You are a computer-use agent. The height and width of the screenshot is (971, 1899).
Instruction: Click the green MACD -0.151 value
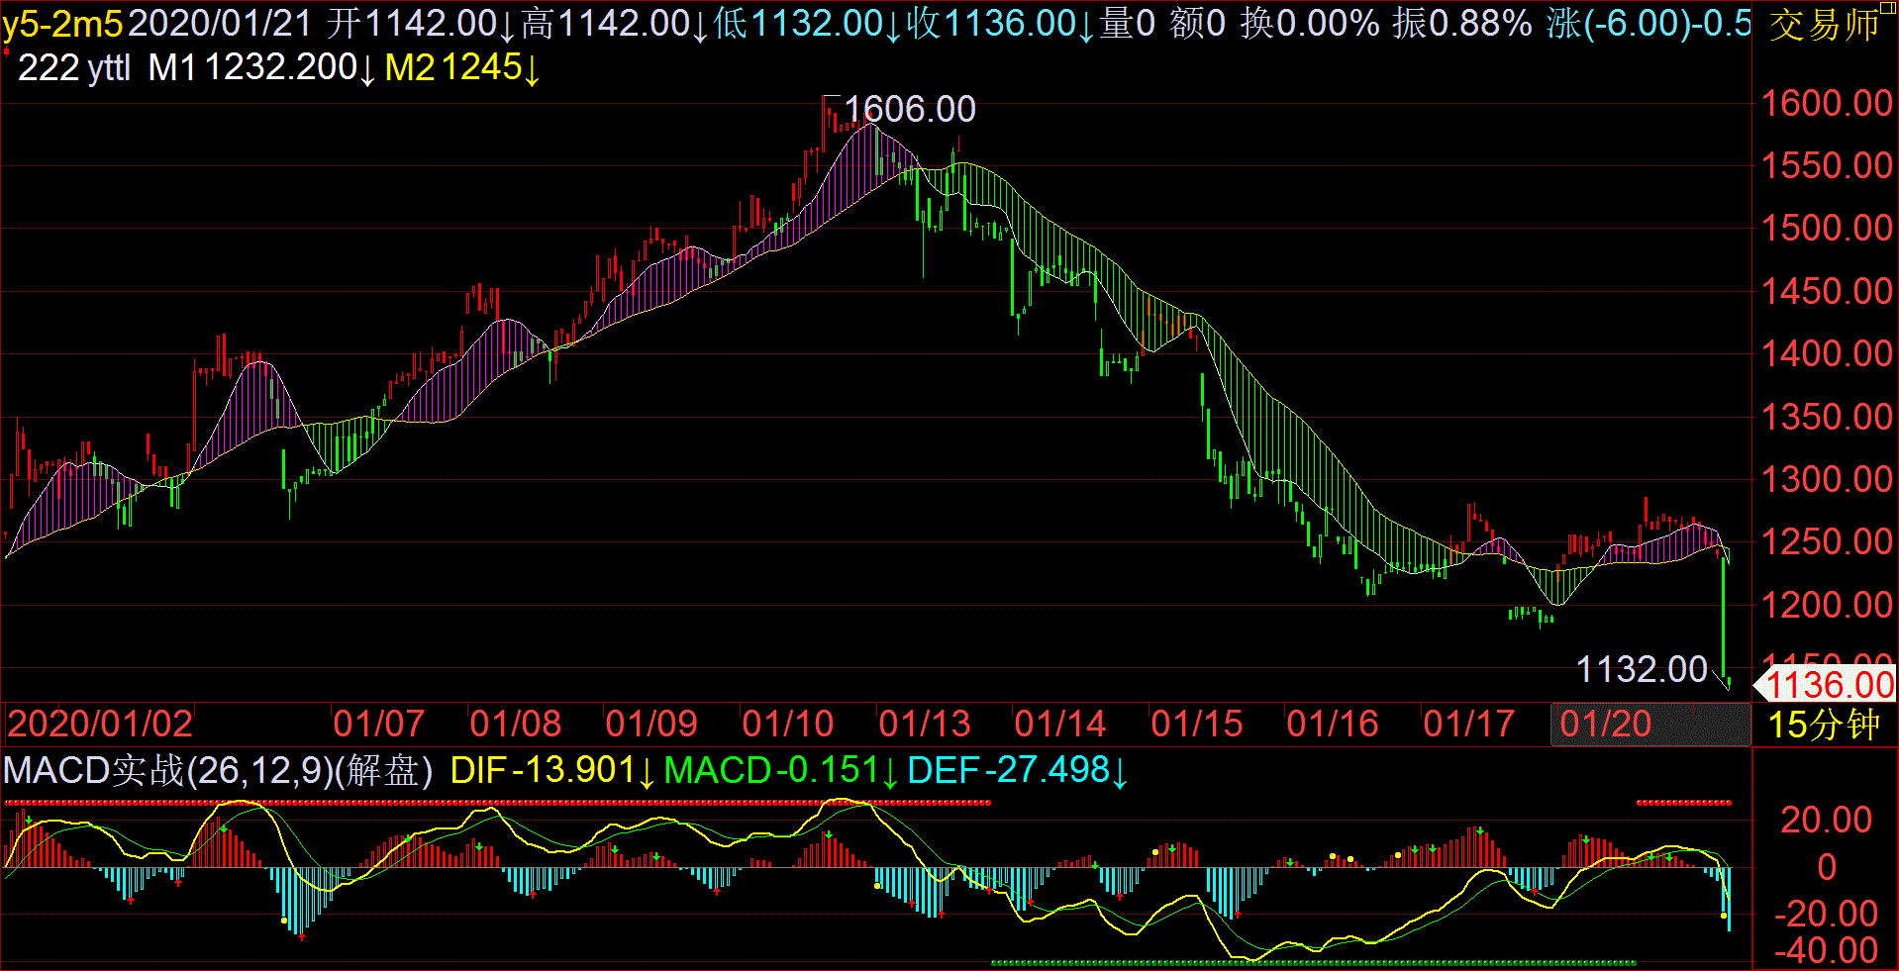click(781, 770)
